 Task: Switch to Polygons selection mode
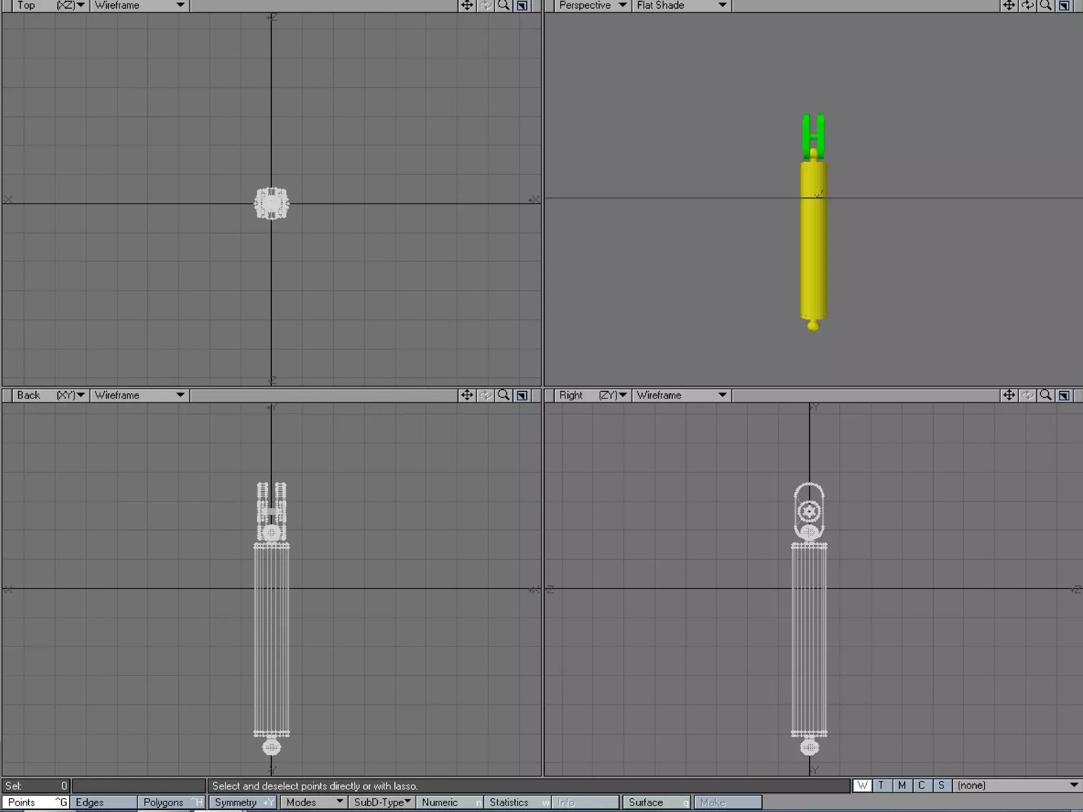171,802
